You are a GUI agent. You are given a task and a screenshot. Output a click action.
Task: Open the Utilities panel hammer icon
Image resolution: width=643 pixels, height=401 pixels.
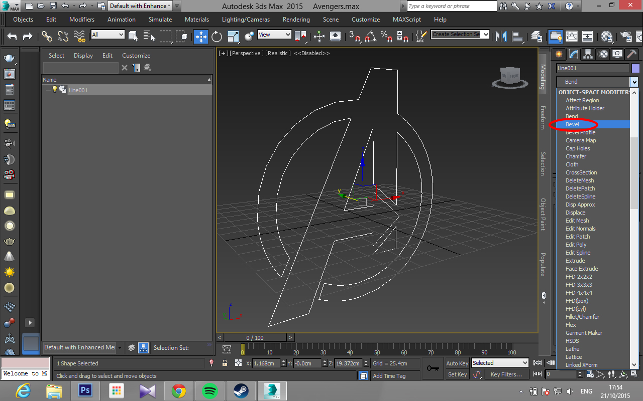pos(631,54)
